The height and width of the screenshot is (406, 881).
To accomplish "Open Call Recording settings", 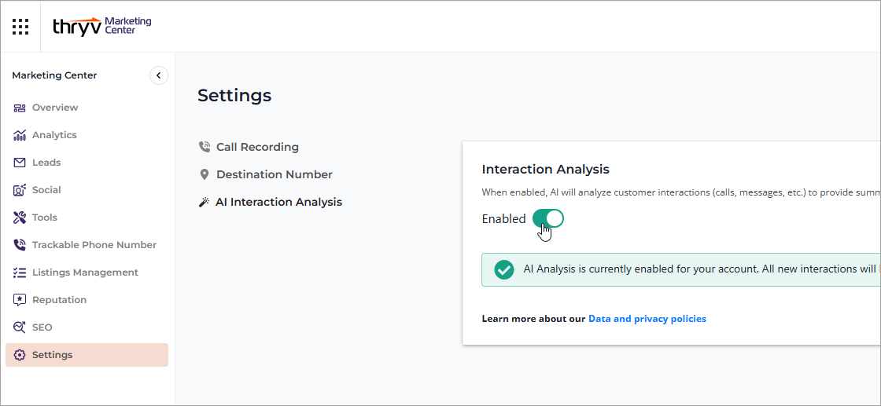I will pos(257,147).
